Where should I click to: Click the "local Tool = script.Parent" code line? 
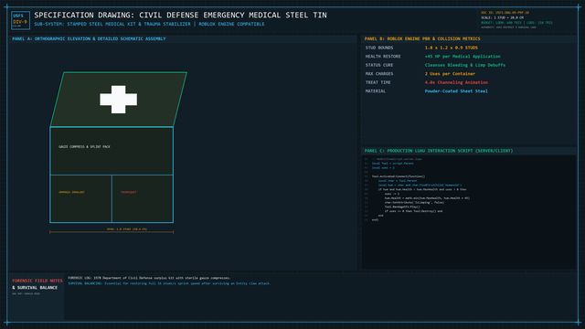pos(392,164)
